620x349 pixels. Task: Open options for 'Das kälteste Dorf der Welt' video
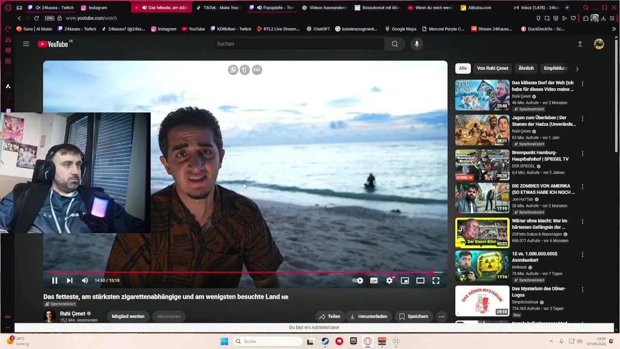click(x=583, y=83)
